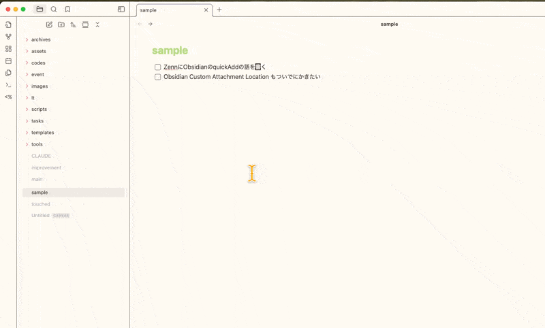545x328 pixels.
Task: Click the Zenn quickAdd task text
Action: pyautogui.click(x=215, y=67)
